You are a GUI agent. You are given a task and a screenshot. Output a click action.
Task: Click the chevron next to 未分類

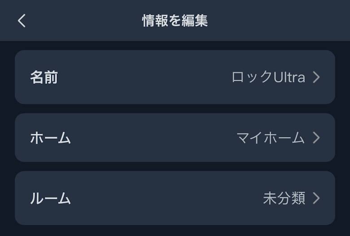(x=316, y=198)
